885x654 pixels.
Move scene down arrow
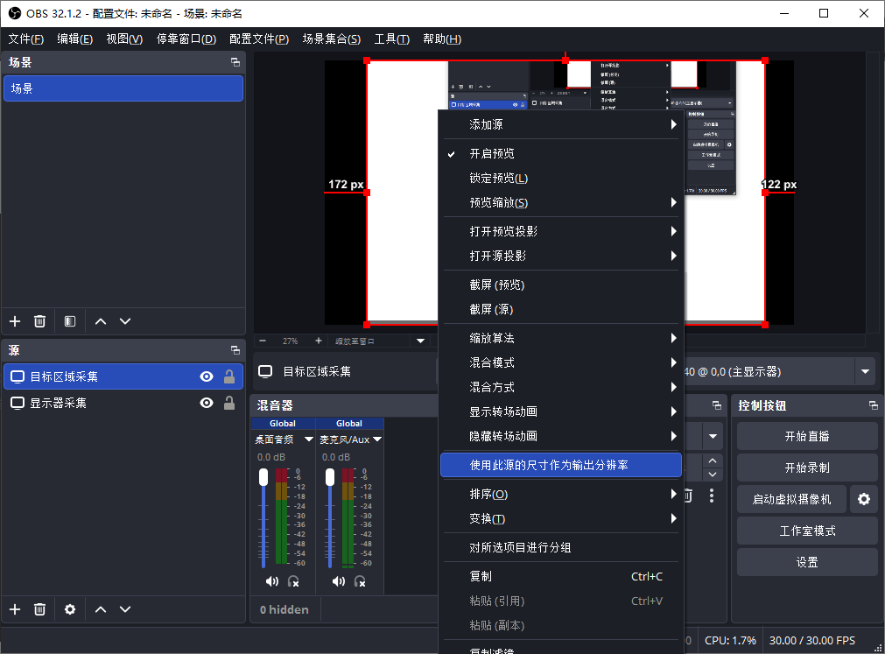pyautogui.click(x=125, y=321)
